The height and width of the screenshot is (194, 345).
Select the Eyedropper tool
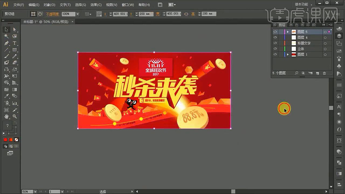[x=6, y=96]
